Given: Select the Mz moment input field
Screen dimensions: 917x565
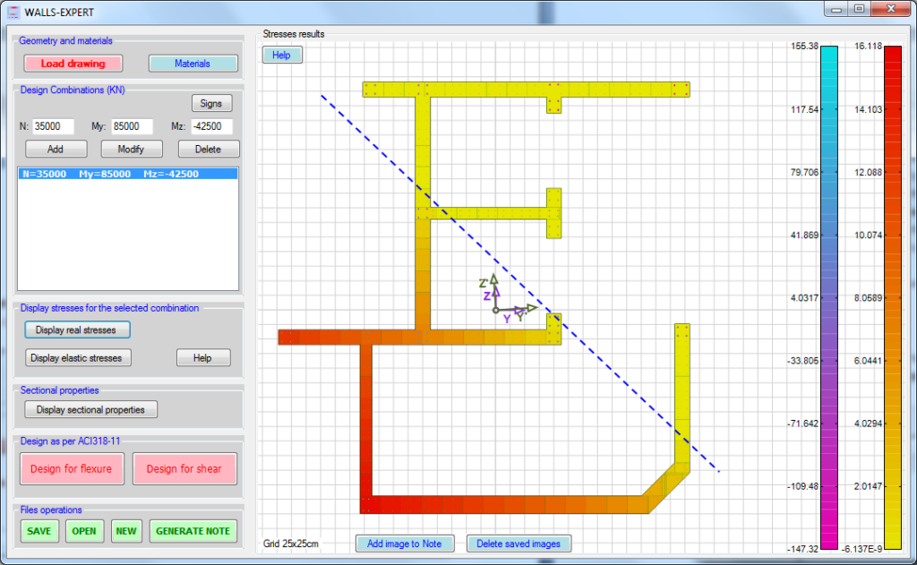Looking at the screenshot, I should pos(211,126).
